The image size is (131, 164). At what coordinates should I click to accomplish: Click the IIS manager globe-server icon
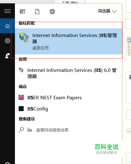pos(24,37)
